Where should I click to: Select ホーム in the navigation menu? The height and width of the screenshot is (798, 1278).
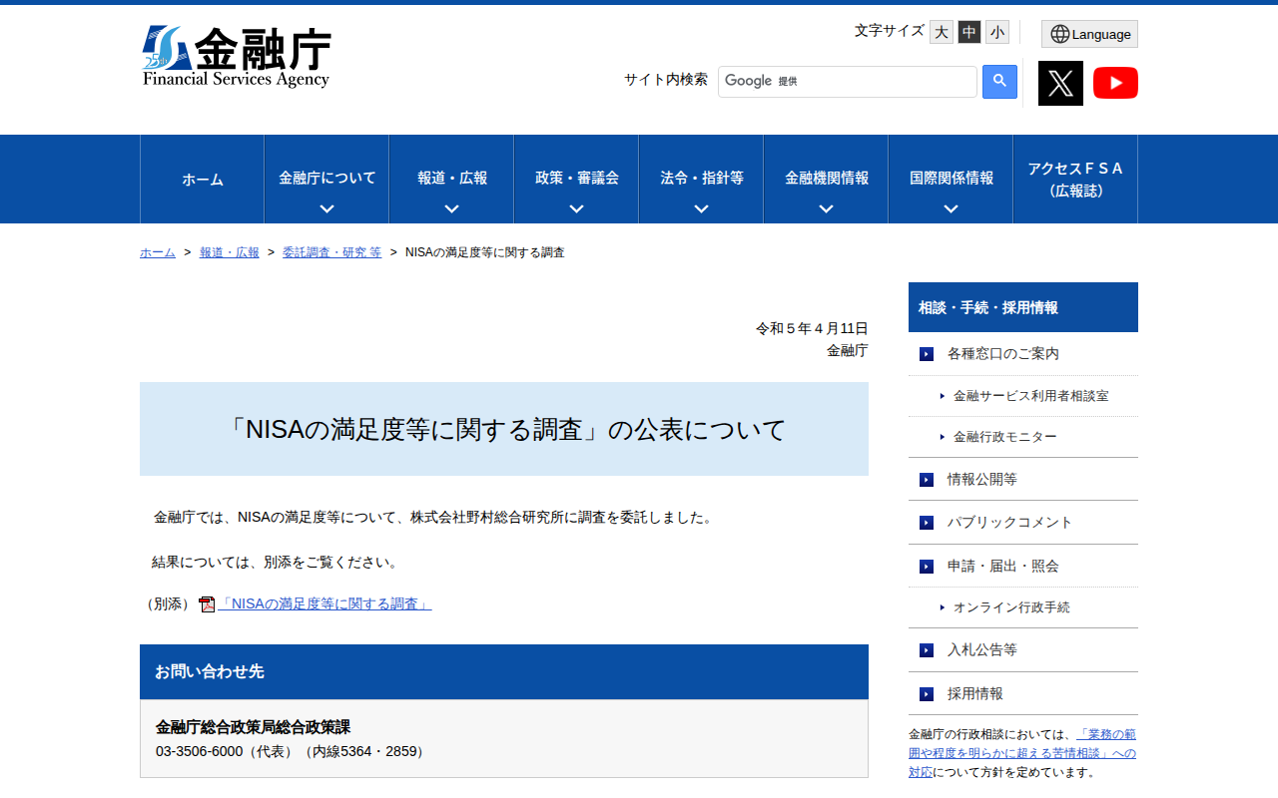coord(202,180)
